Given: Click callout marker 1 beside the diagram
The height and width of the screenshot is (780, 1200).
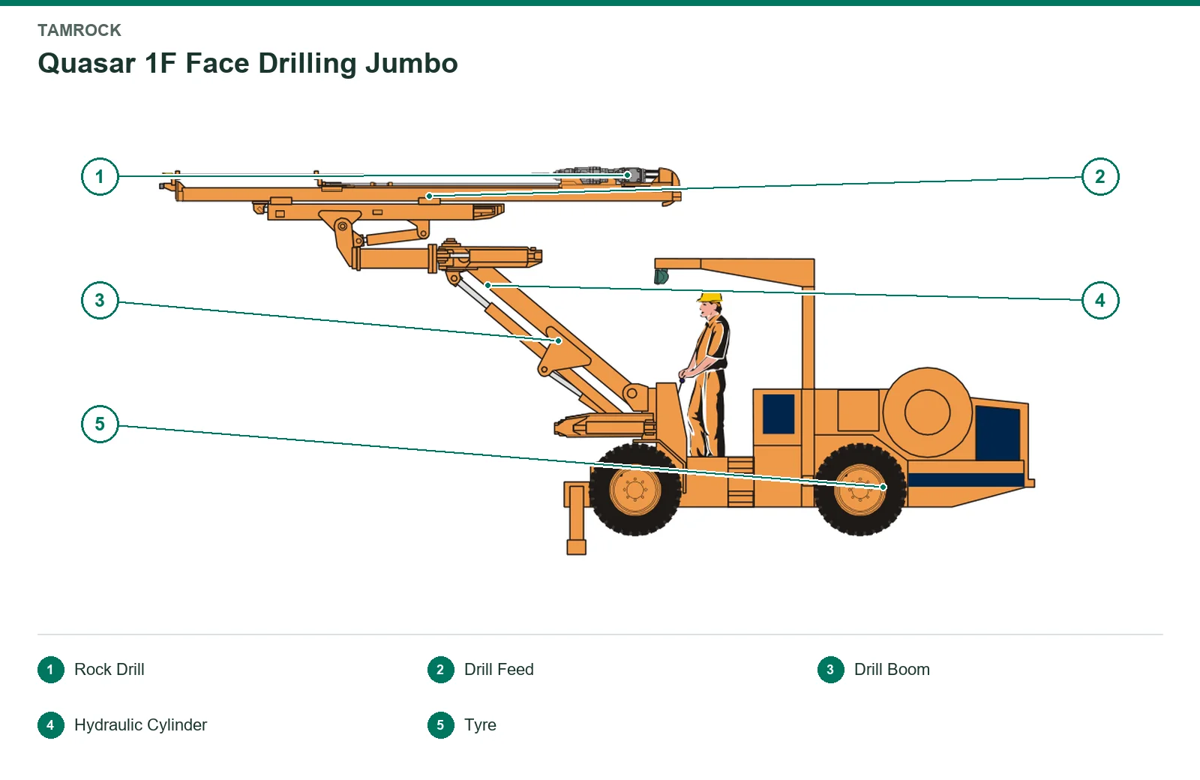Looking at the screenshot, I should click(100, 177).
